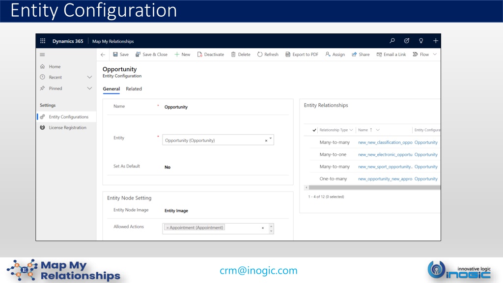Click the relationships grid horizontal scrollbar
Viewport: 503px width, 283px height.
point(374,188)
